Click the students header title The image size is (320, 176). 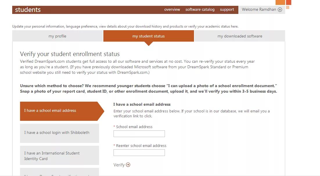coord(28,10)
